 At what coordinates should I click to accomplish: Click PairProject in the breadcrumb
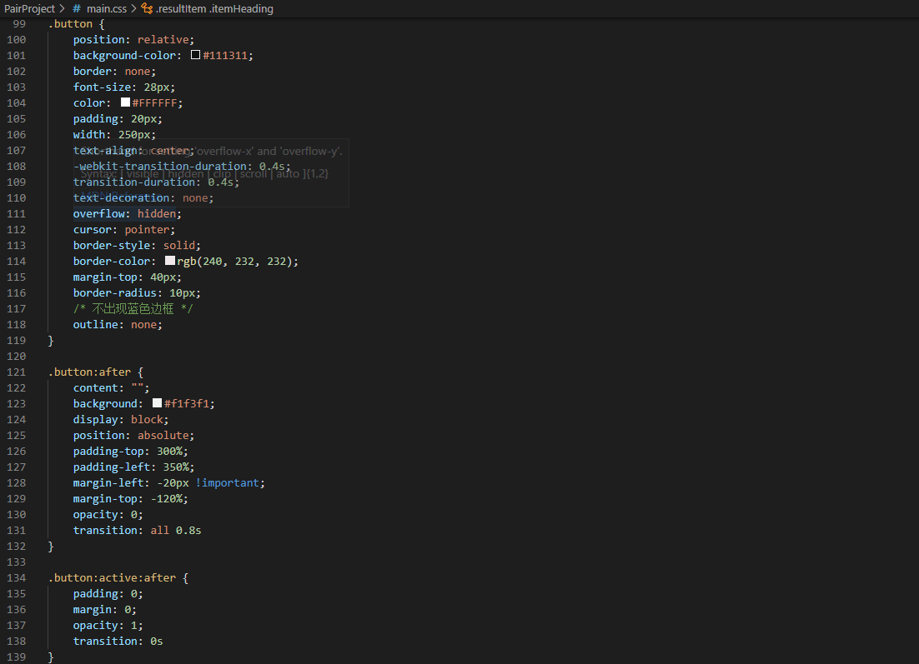[x=29, y=9]
